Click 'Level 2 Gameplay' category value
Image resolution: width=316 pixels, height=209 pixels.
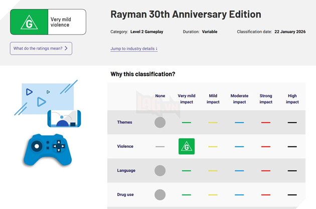pos(146,32)
